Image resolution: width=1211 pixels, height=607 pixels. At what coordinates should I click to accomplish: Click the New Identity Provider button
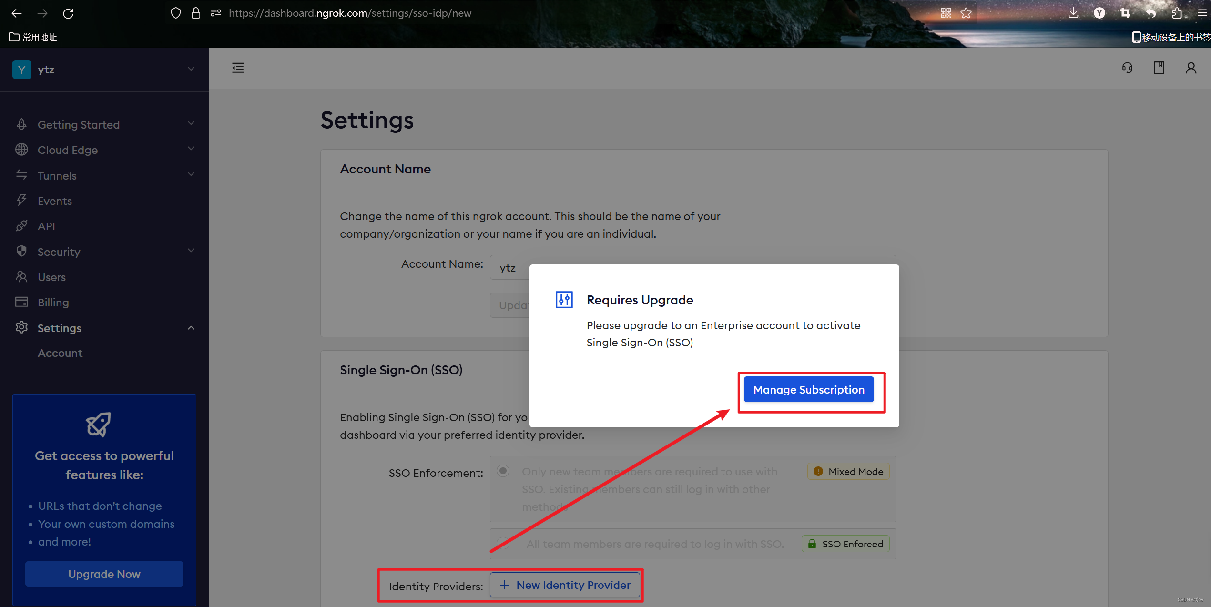click(565, 585)
